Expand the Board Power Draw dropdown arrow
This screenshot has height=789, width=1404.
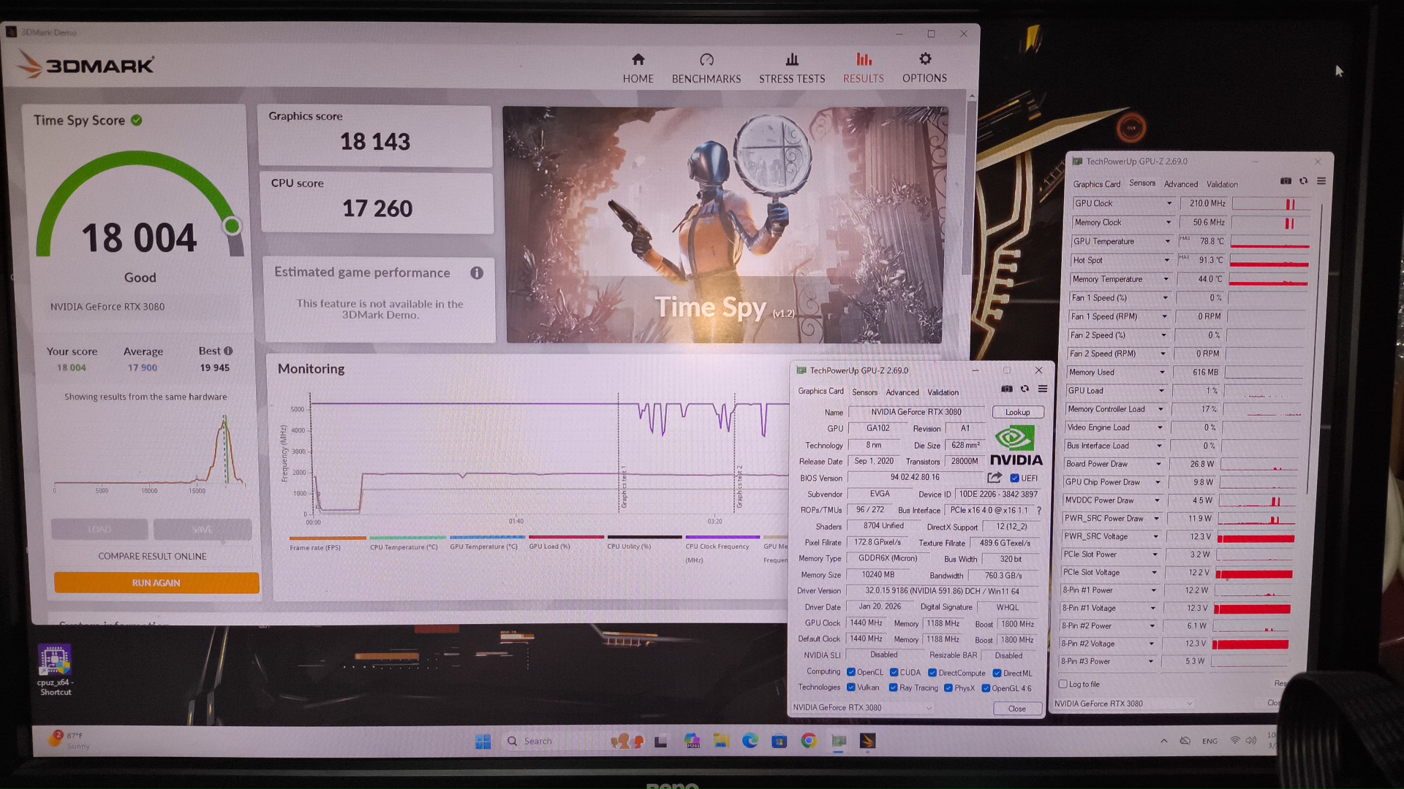point(1158,464)
